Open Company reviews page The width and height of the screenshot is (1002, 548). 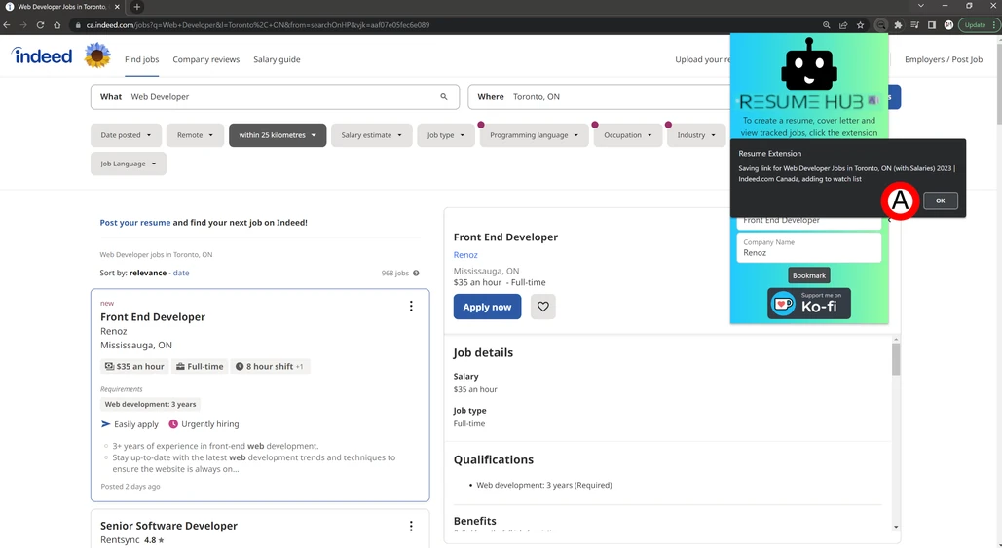click(x=205, y=59)
